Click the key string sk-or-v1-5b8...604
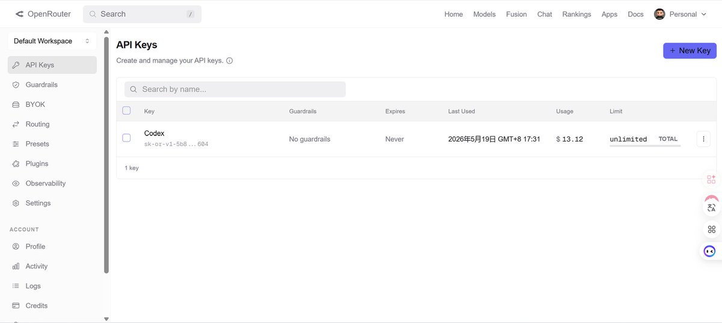 coord(176,145)
